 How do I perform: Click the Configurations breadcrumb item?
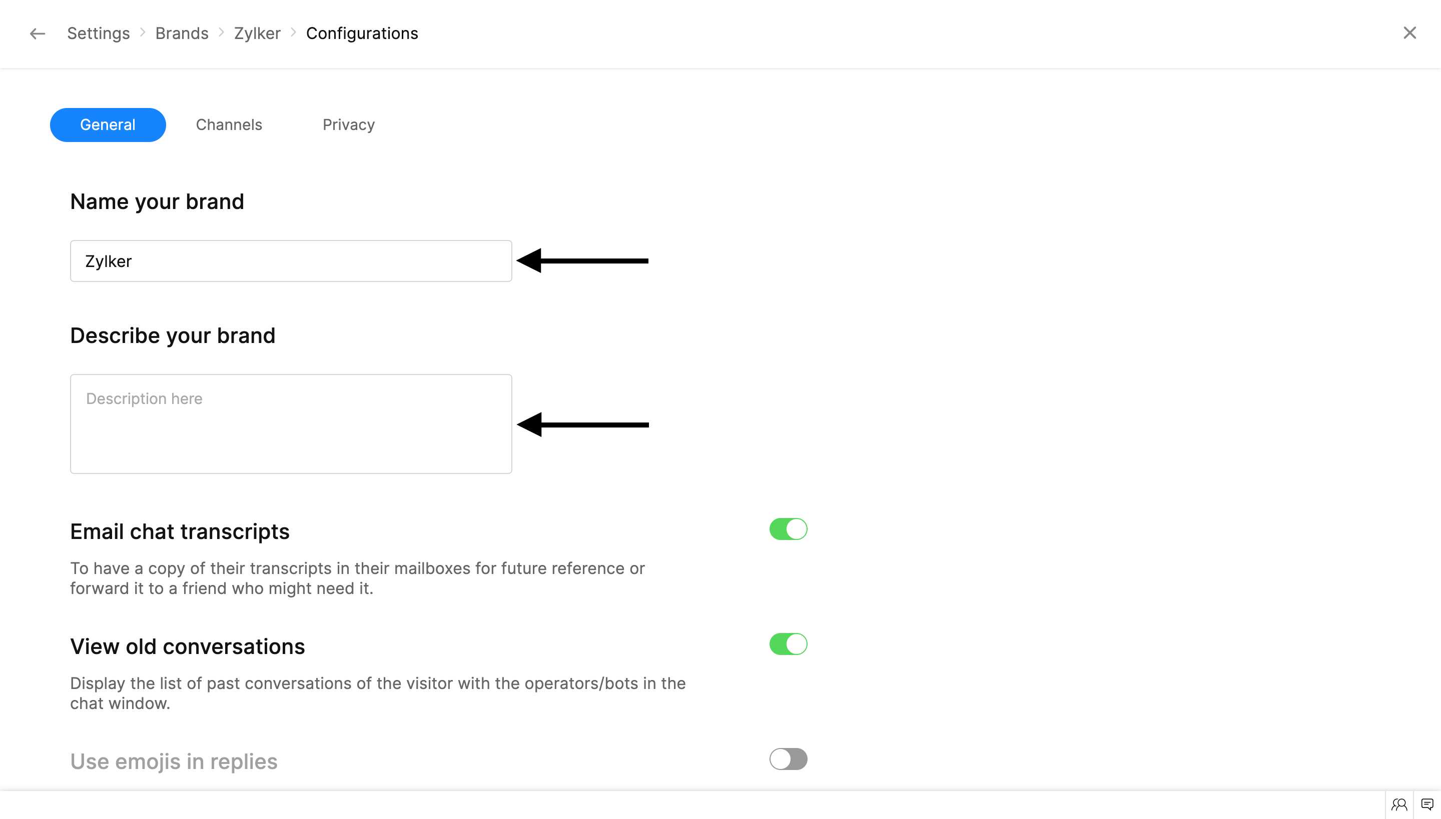pyautogui.click(x=362, y=34)
